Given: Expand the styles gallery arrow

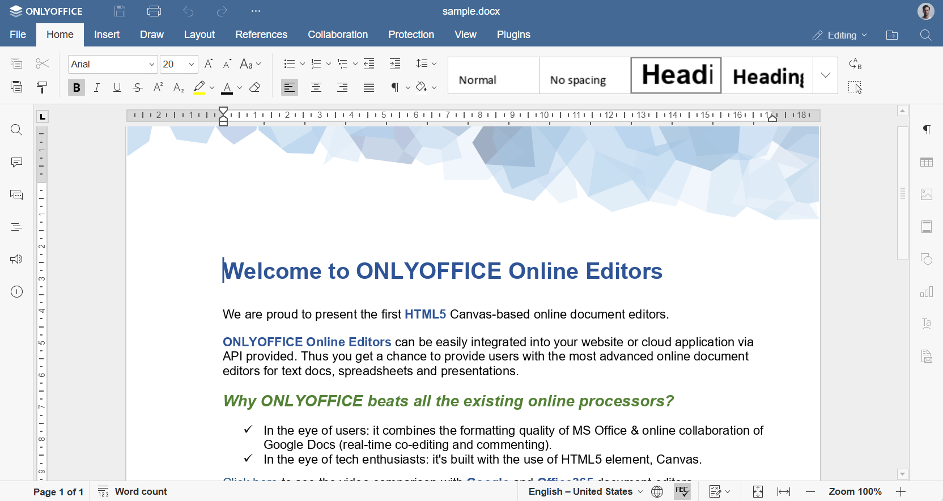Looking at the screenshot, I should click(826, 75).
